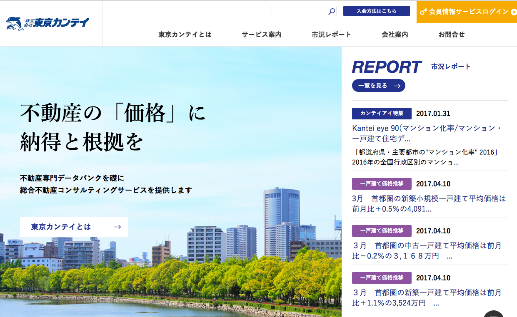Select the お問合せ menu item
The width and height of the screenshot is (517, 317).
pyautogui.click(x=452, y=35)
